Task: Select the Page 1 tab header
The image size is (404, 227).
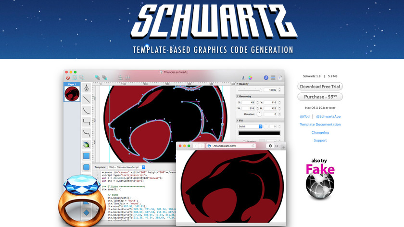Action: pyautogui.click(x=72, y=84)
